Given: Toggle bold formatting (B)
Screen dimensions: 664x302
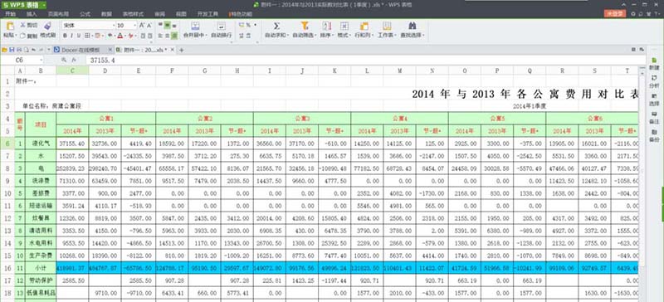Looking at the screenshot, I should tap(66, 36).
